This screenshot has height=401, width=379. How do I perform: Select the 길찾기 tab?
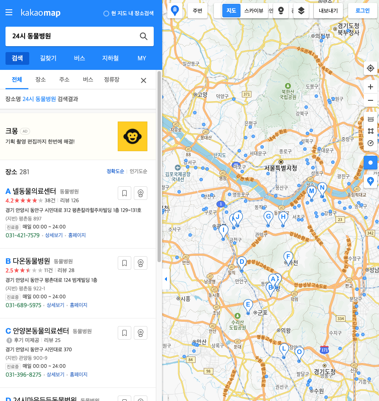tap(48, 58)
